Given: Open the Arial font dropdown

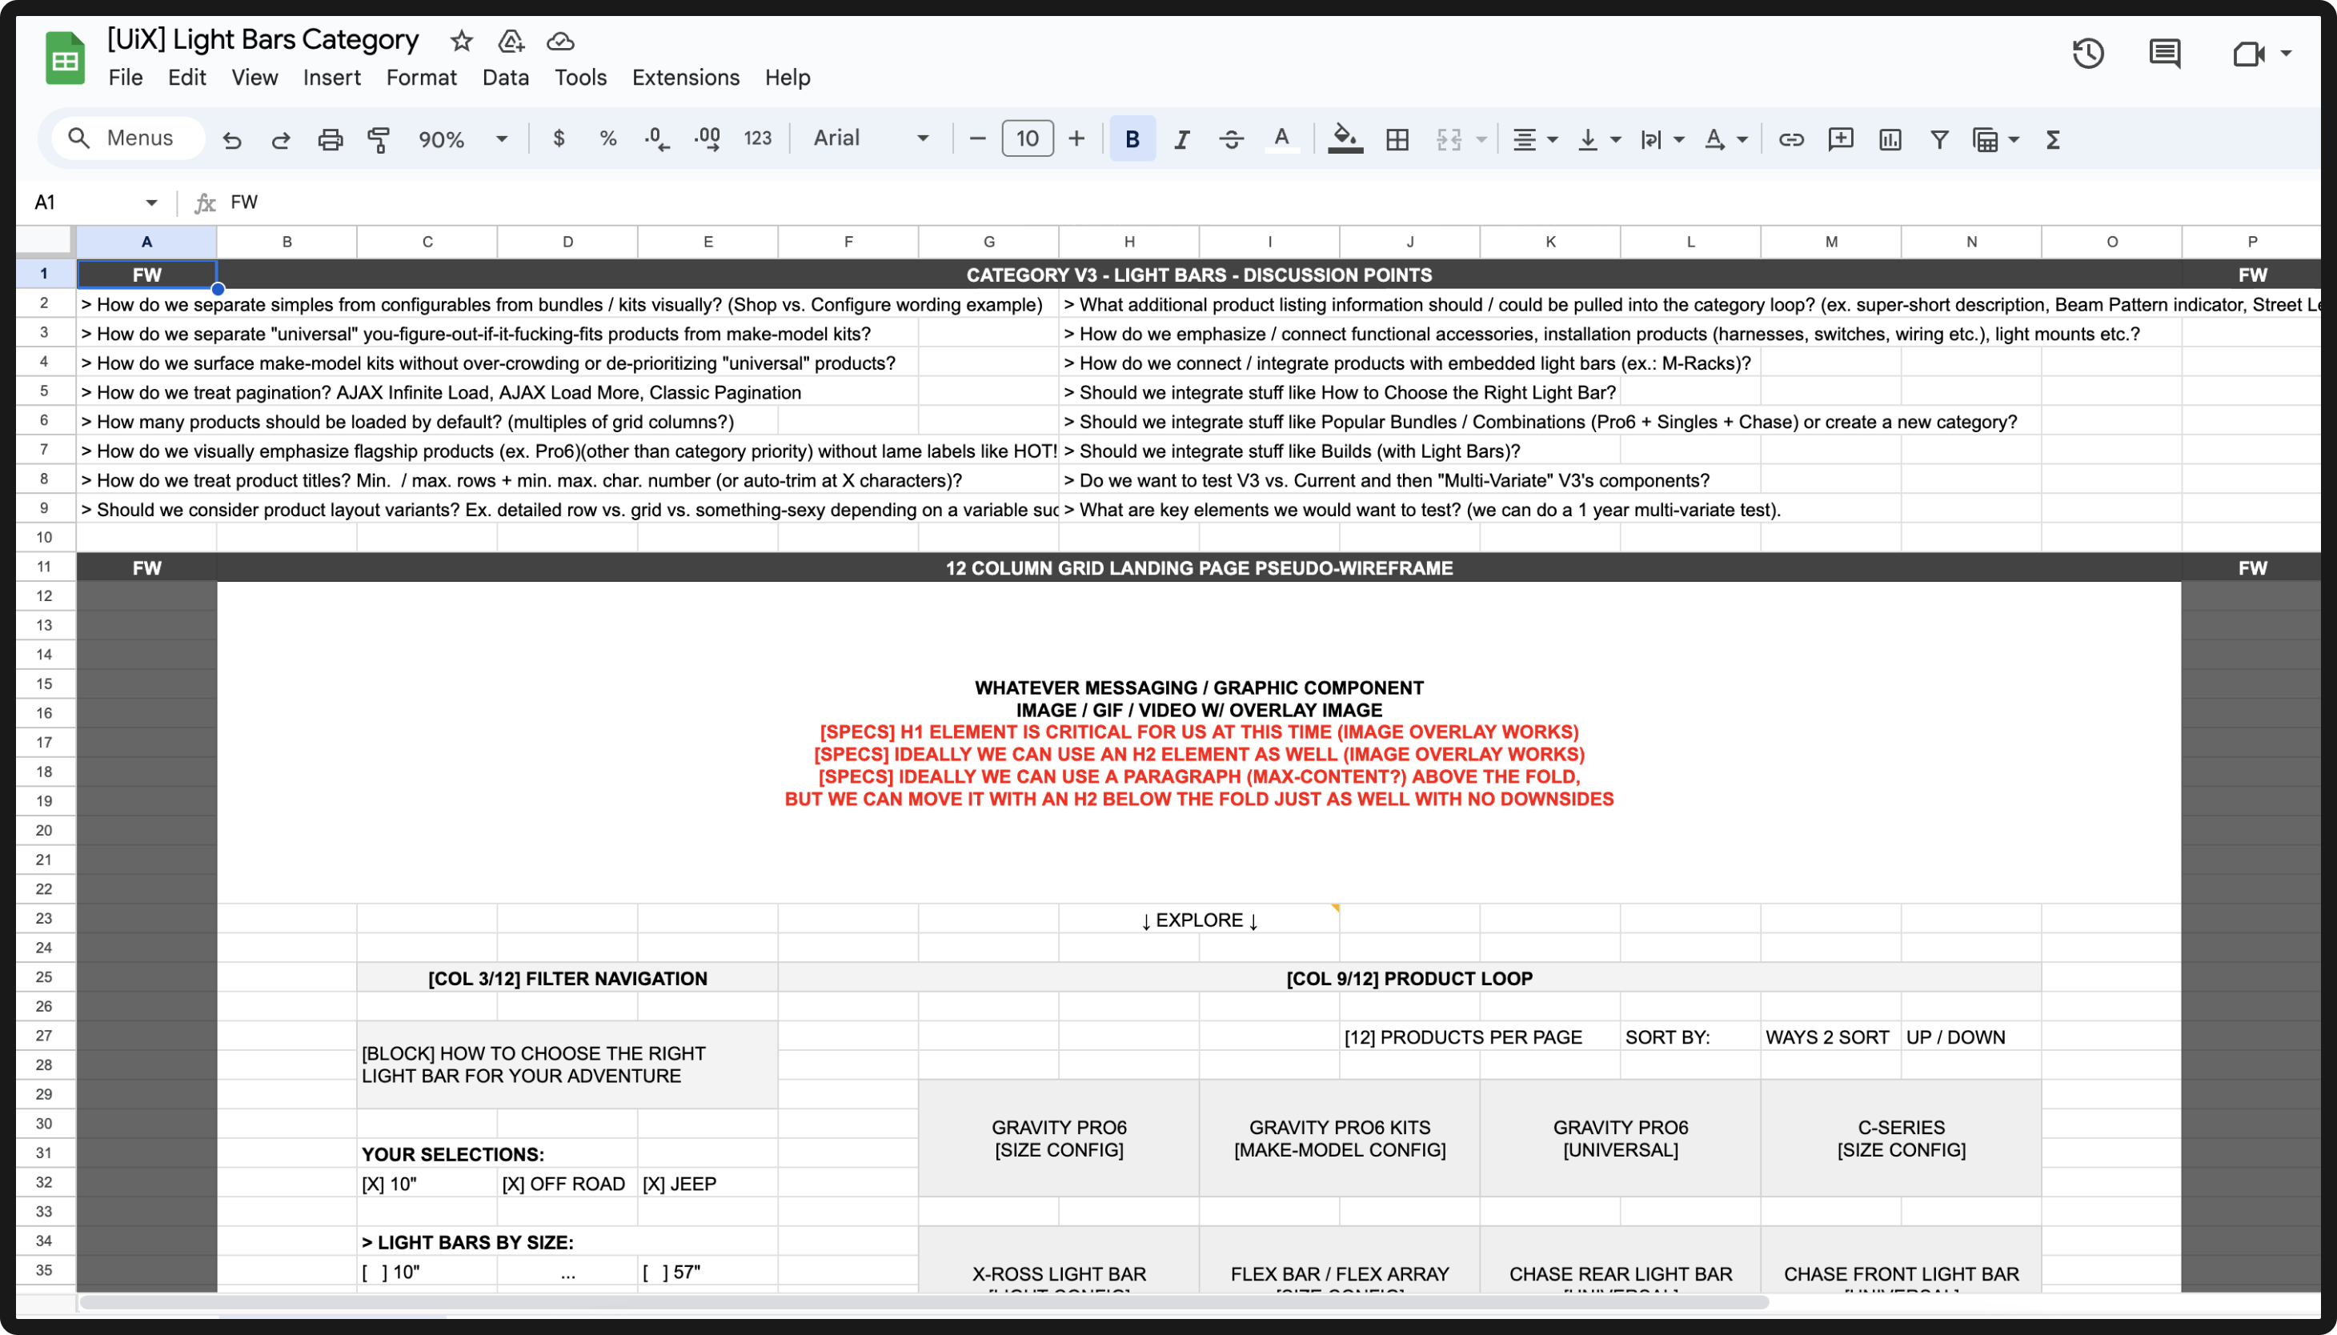Looking at the screenshot, I should point(871,138).
